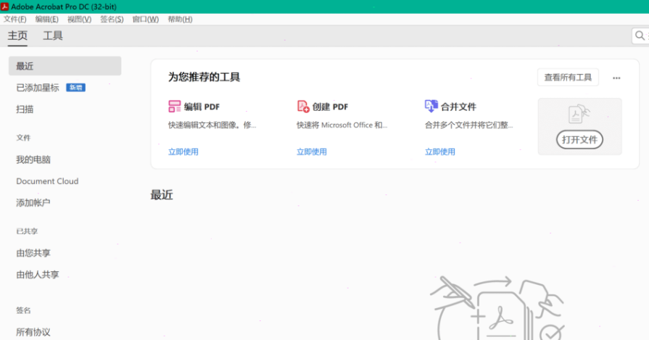Click the 新增 badge beside 已添加星标
This screenshot has width=649, height=340.
tap(75, 88)
